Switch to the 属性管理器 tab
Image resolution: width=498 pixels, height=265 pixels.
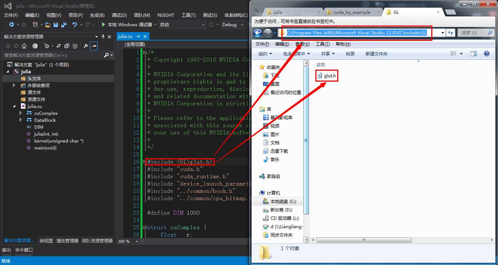67,241
